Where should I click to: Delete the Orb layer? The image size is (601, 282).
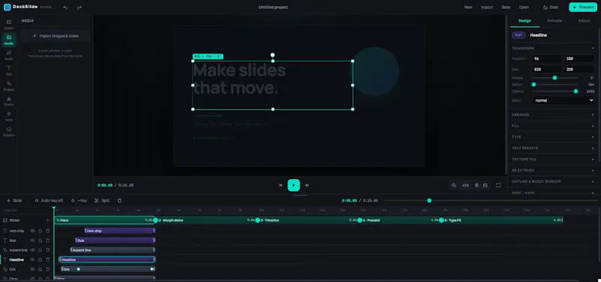(x=48, y=269)
